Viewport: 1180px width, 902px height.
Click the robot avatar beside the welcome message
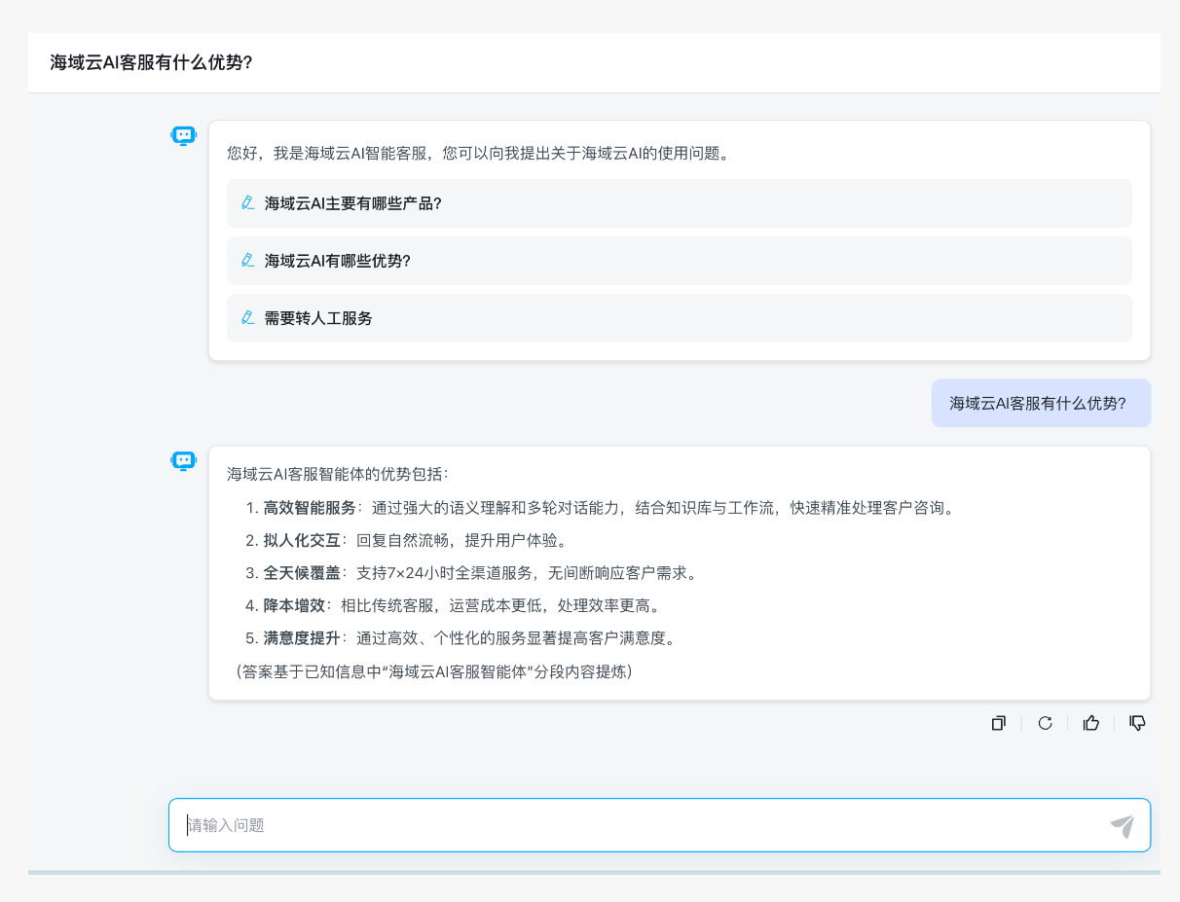[x=184, y=135]
